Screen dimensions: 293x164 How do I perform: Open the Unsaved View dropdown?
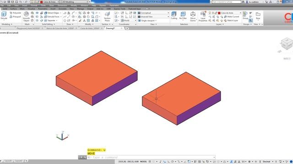click(x=153, y=17)
